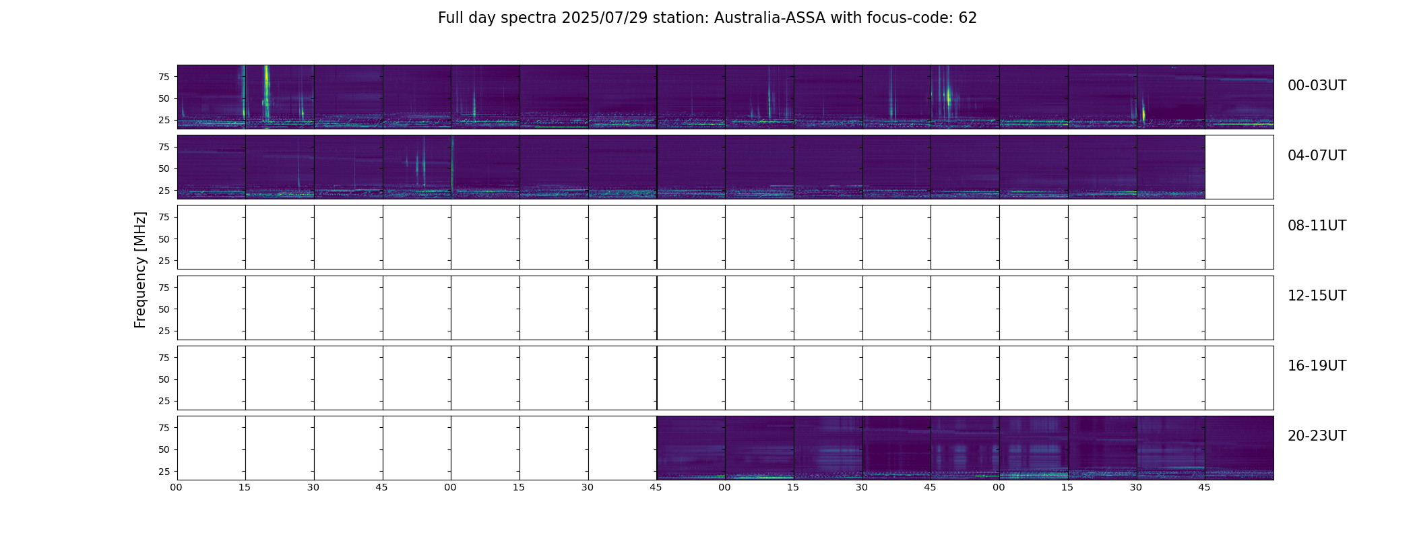
Task: Open first colored spectrogram panel in 20-23UT row
Action: click(691, 448)
